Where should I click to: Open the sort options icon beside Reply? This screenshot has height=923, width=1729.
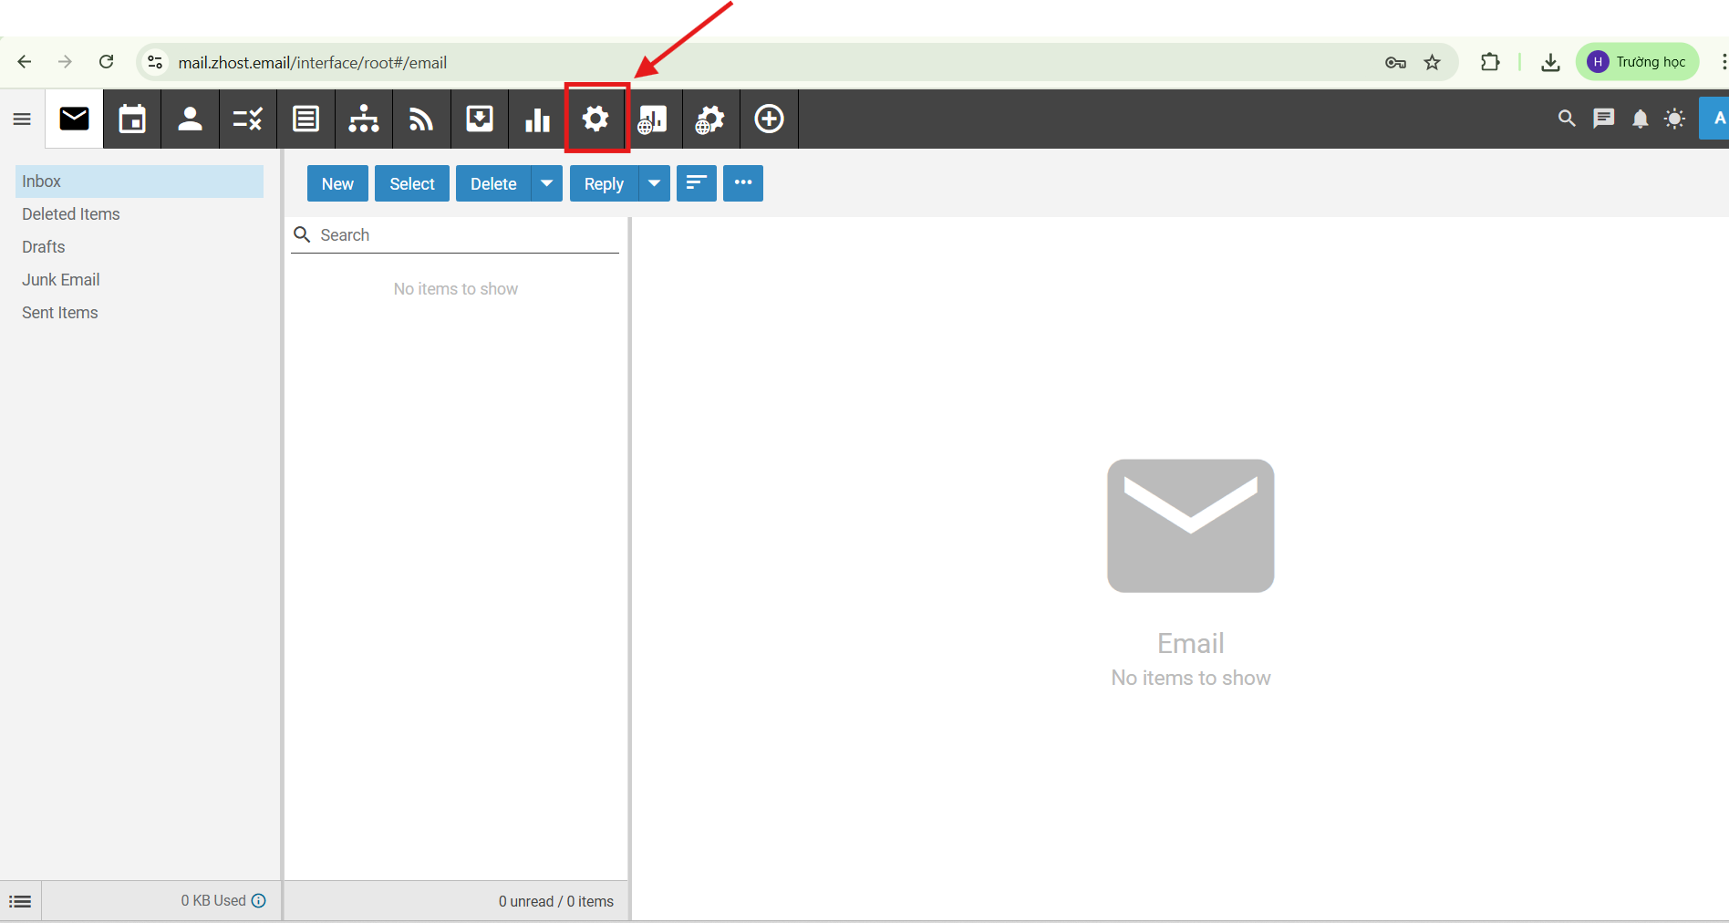click(696, 183)
